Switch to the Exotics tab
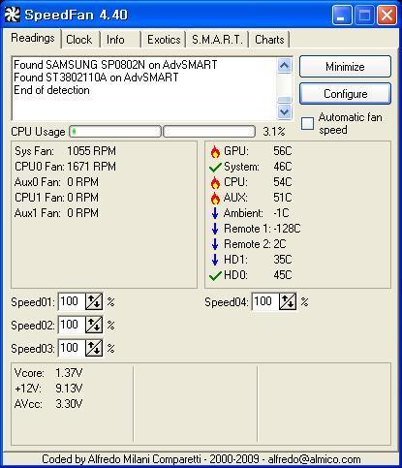The width and height of the screenshot is (402, 468). coord(164,40)
